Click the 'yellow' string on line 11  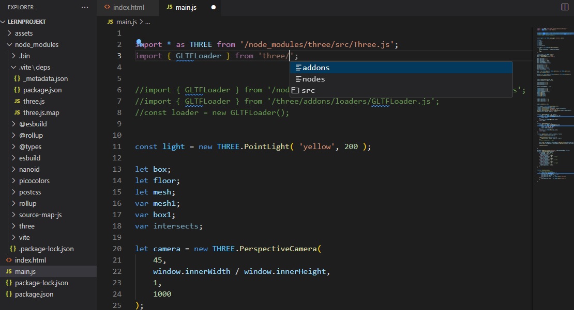(x=317, y=146)
